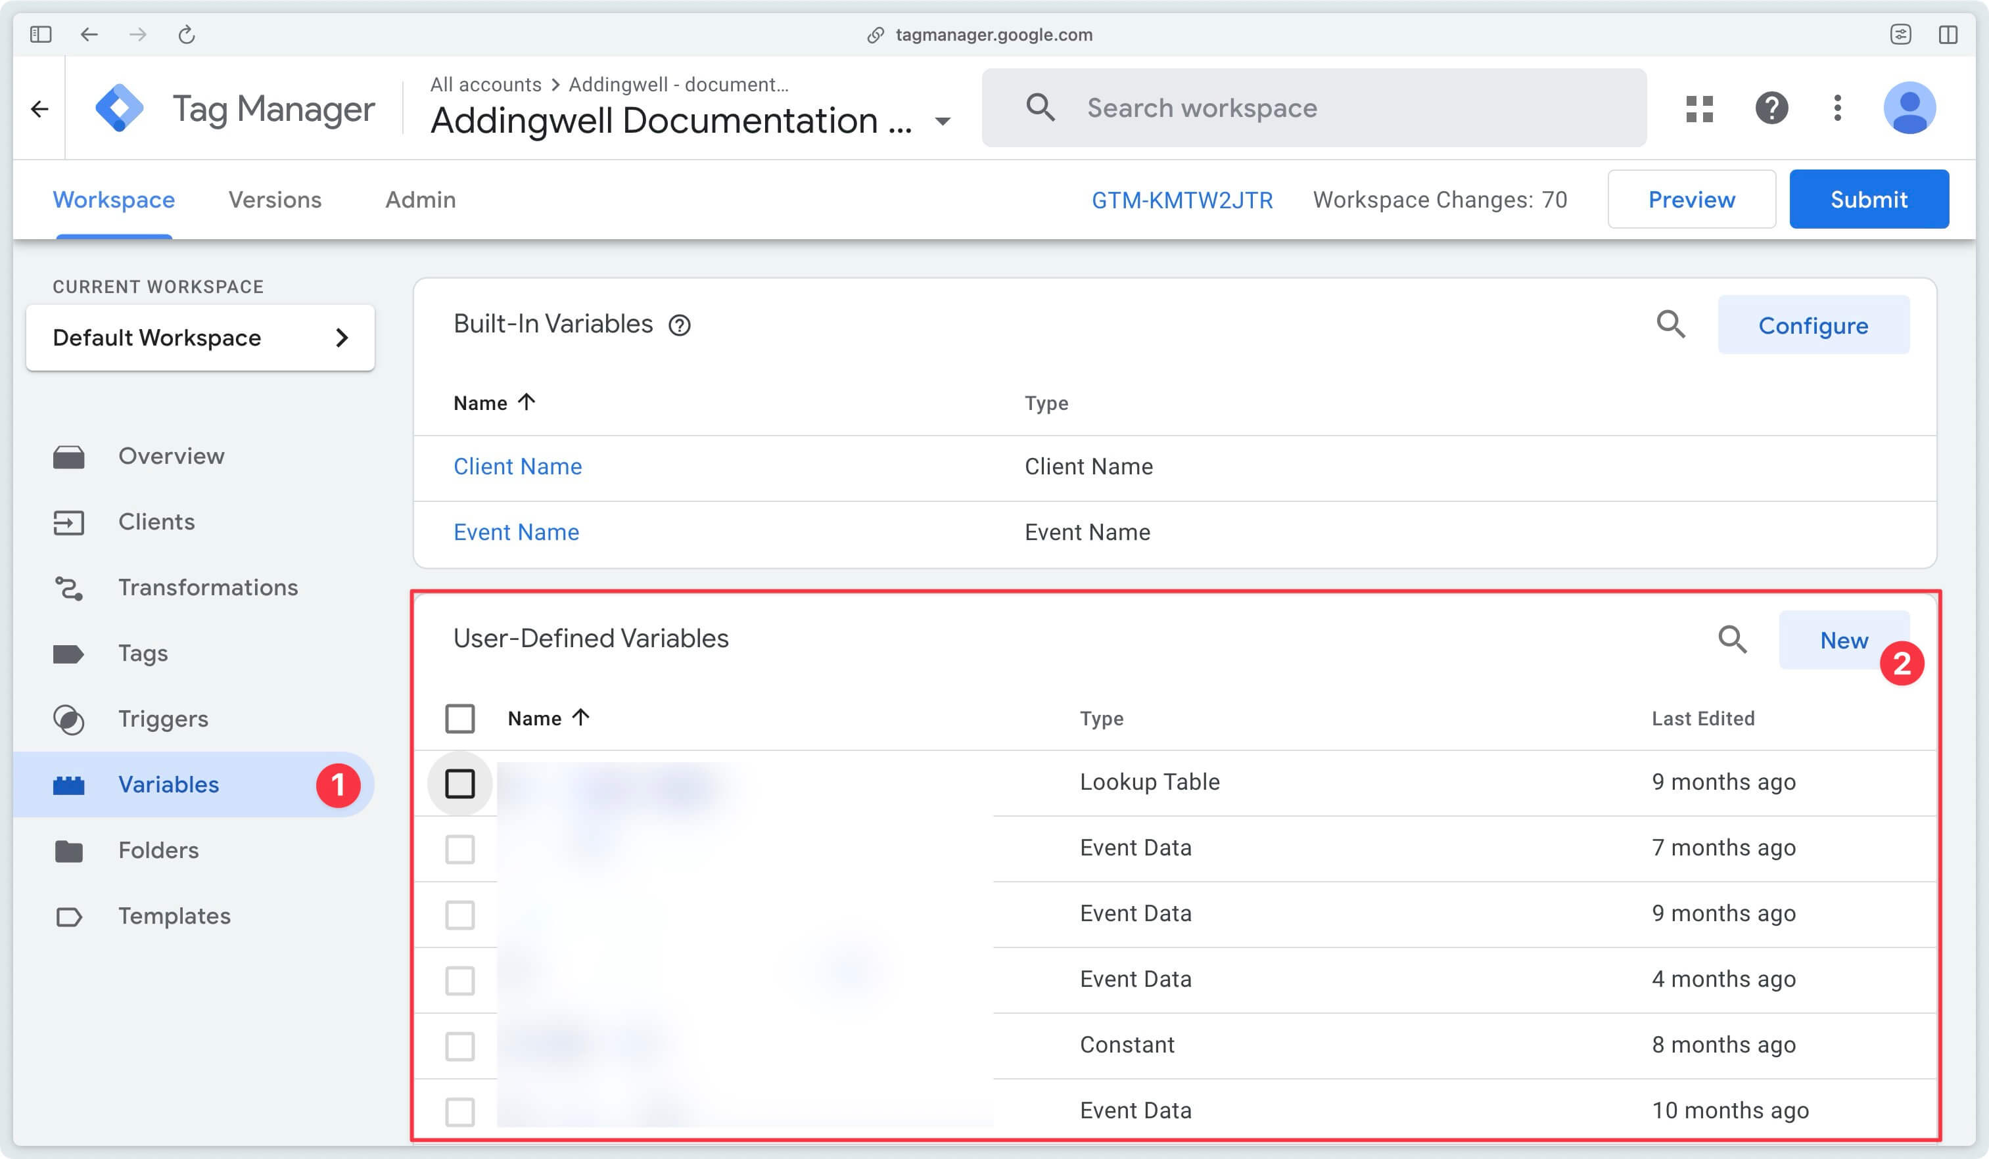Click the blue Submit button

pos(1868,200)
